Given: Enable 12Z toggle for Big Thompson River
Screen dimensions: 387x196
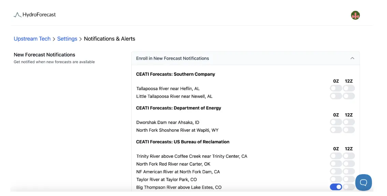Looking at the screenshot, I should [349, 187].
